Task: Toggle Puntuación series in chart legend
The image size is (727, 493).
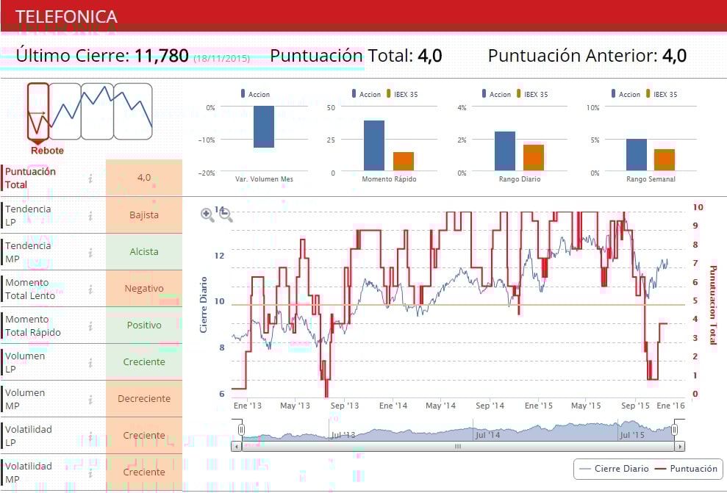Action: coord(686,469)
